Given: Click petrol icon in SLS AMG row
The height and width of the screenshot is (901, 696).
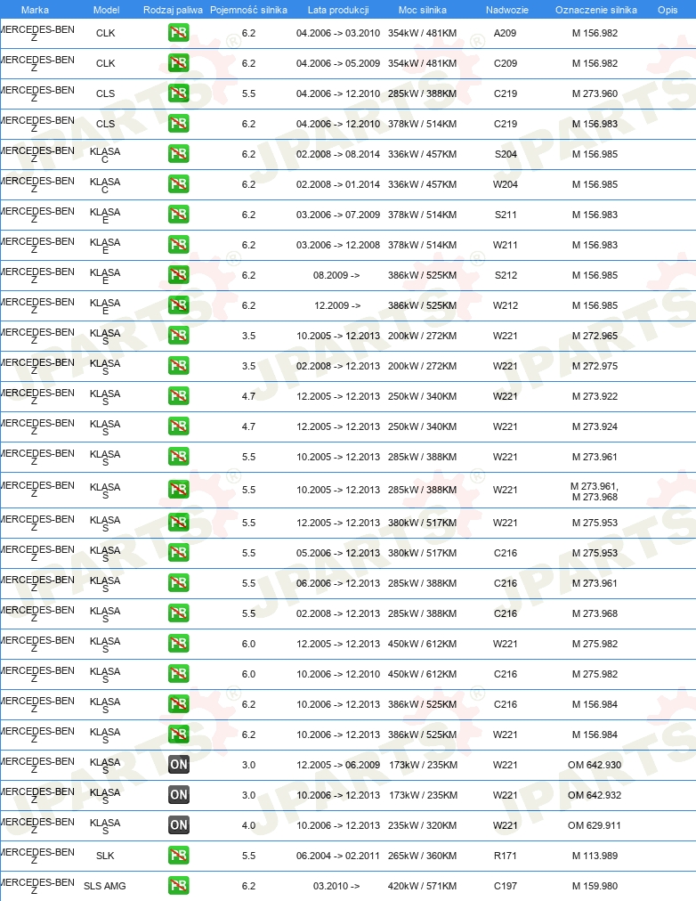Looking at the screenshot, I should pyautogui.click(x=179, y=886).
